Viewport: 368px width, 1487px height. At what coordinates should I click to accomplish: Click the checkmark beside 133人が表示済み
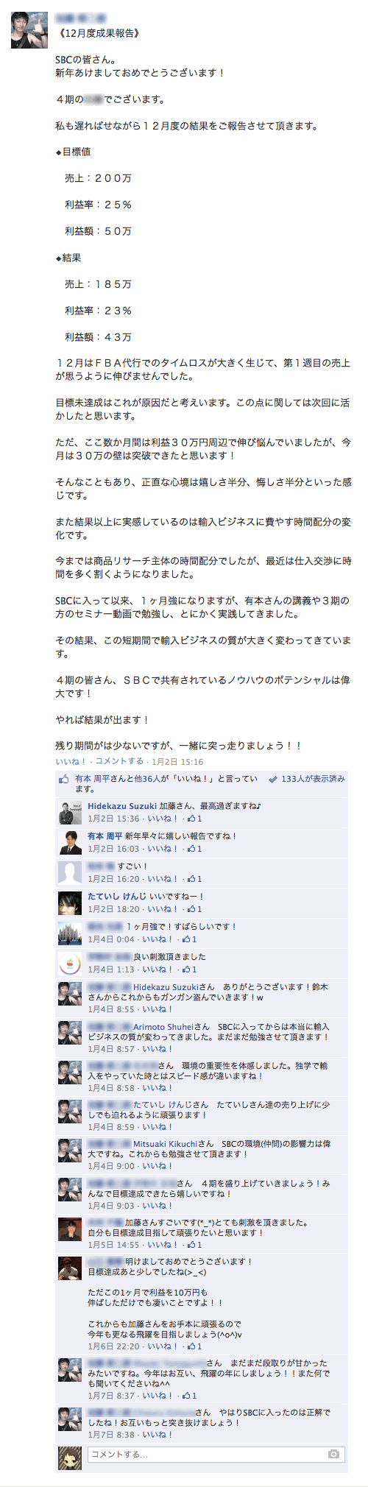point(273,779)
